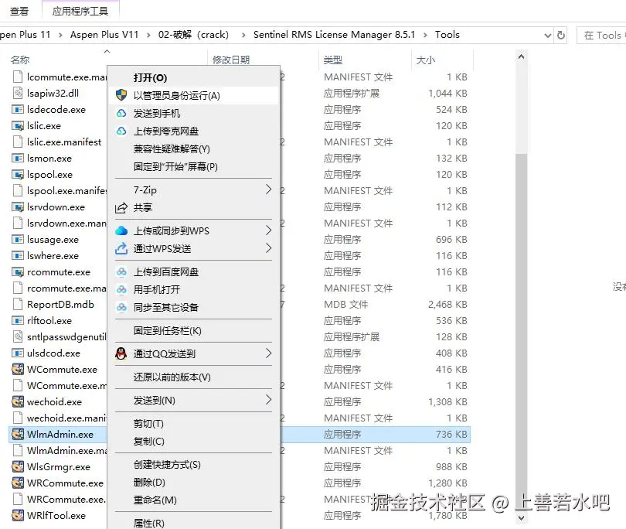Image resolution: width=626 pixels, height=529 pixels.
Task: Click the ReportDB.mdb file icon
Action: tap(18, 305)
